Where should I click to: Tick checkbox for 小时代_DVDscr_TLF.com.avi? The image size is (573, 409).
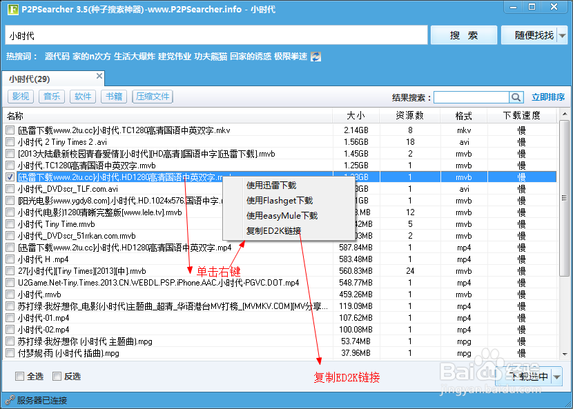click(10, 189)
